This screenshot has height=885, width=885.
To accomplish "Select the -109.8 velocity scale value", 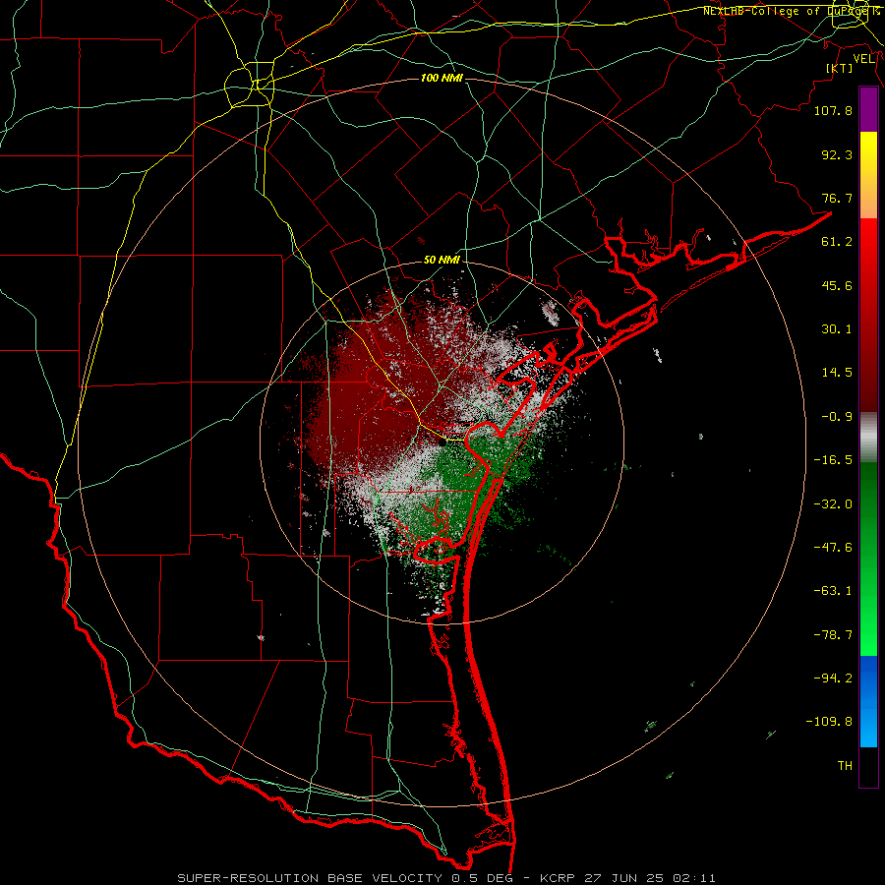I will click(x=829, y=722).
